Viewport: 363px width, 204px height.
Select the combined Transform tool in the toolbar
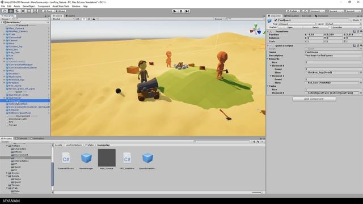pos(35,11)
